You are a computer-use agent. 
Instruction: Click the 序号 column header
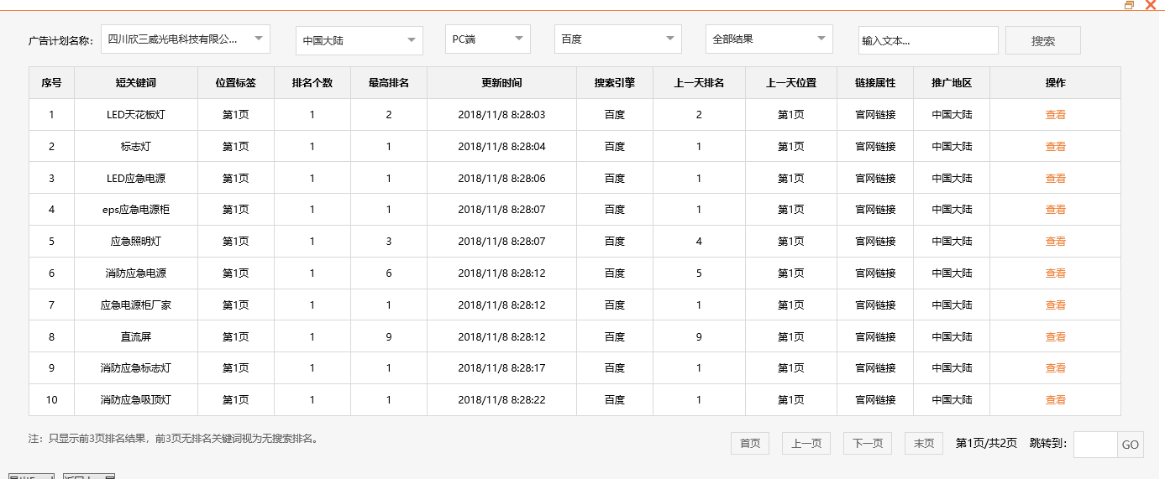(x=51, y=83)
